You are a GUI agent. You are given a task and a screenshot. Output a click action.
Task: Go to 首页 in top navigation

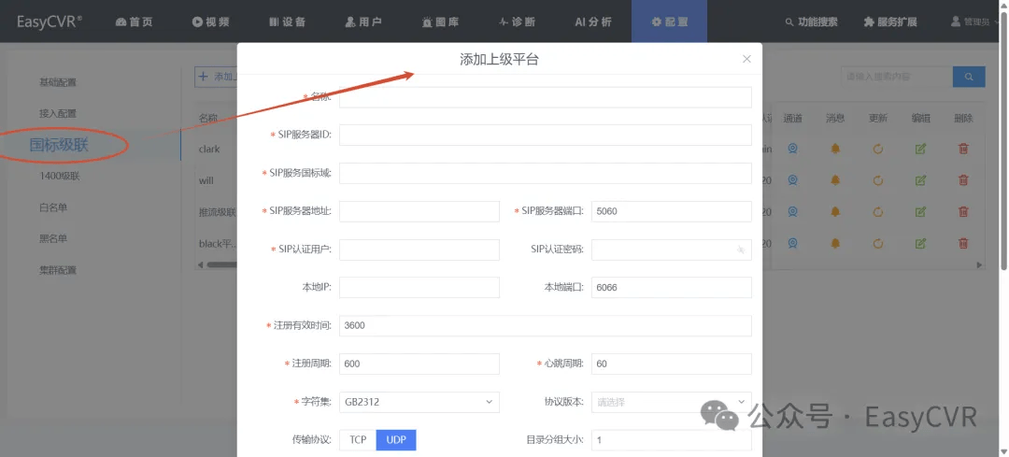pos(135,21)
